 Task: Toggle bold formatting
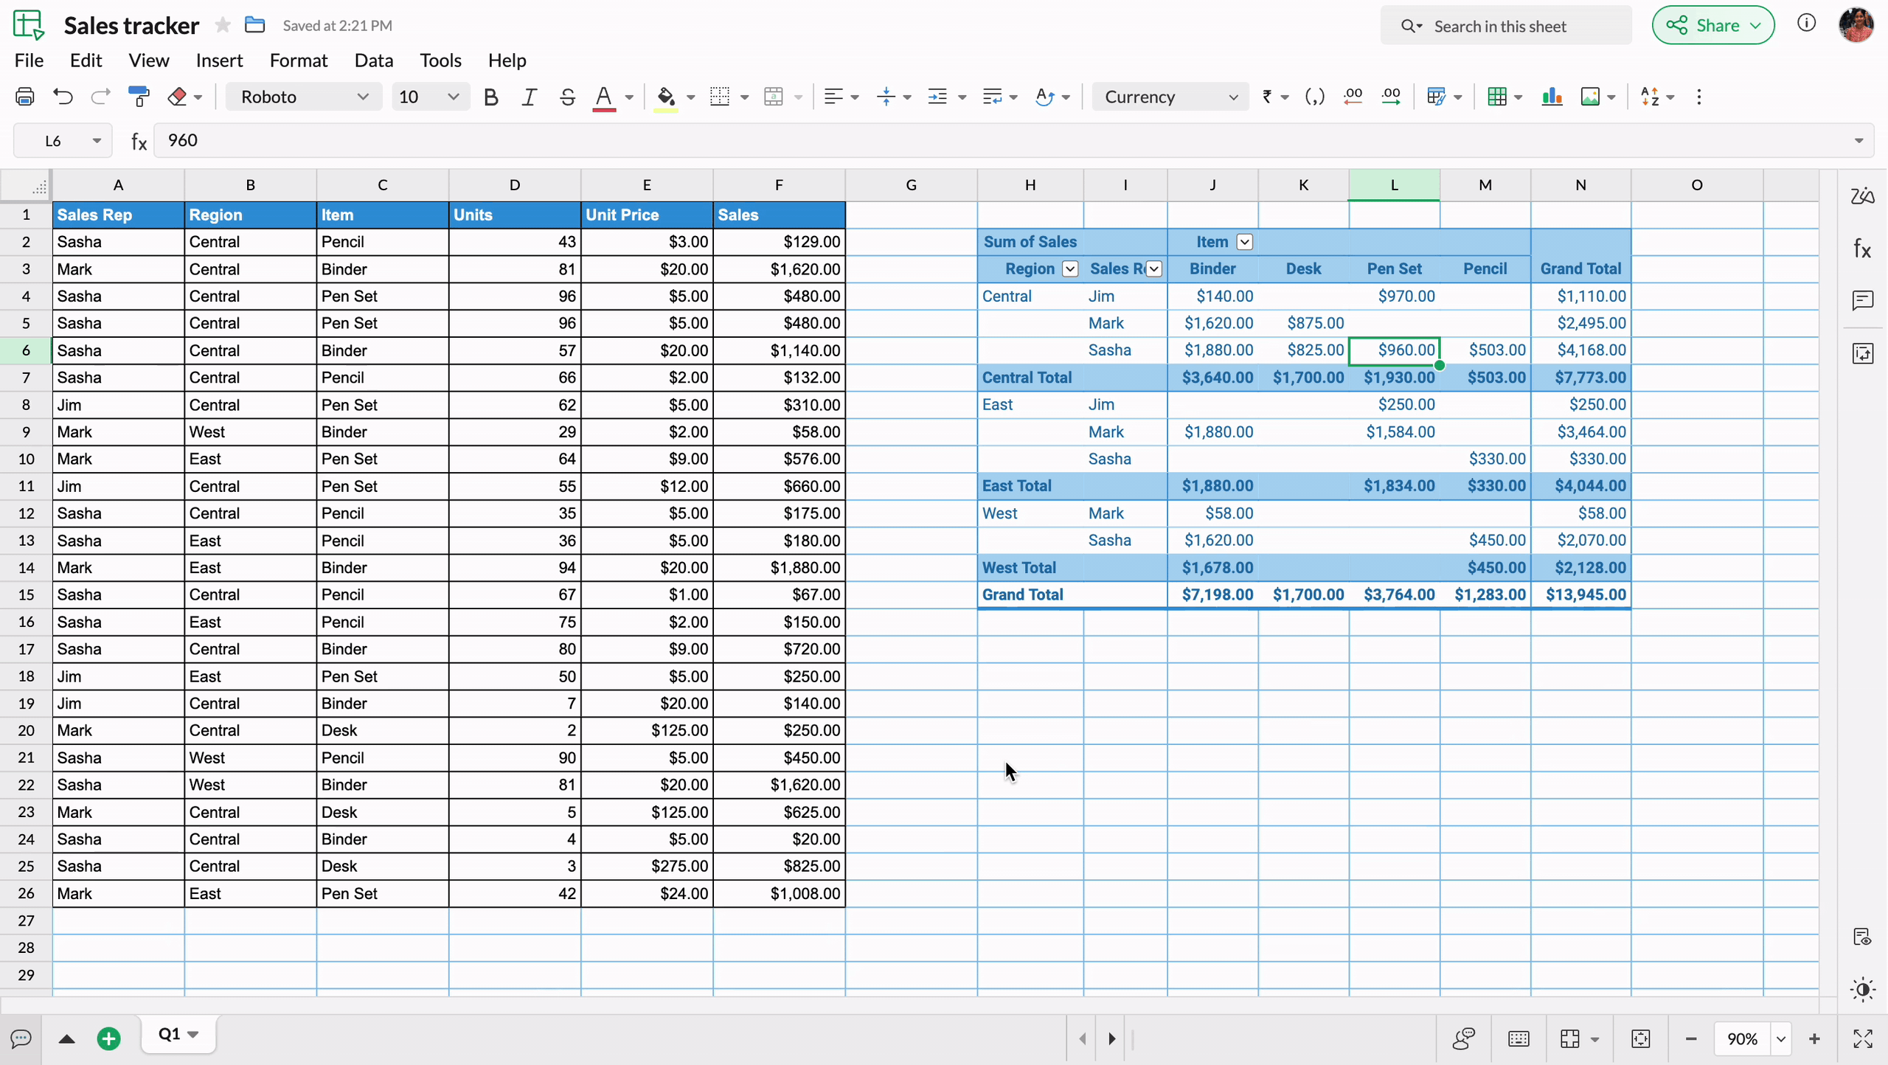(x=490, y=97)
